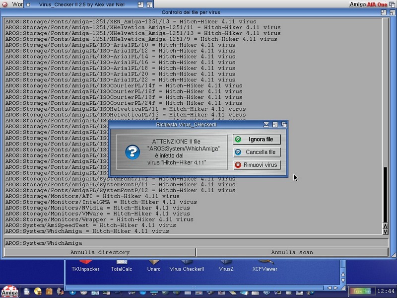Click the FreeMem indicator in the taskbar
The image size is (397, 298).
point(362,291)
